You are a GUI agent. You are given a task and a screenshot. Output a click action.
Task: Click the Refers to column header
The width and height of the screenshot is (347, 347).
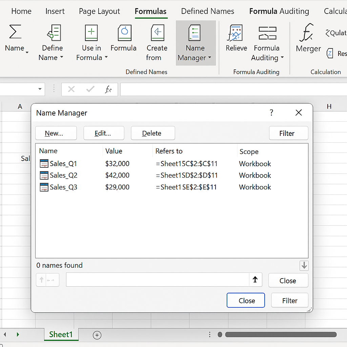169,151
